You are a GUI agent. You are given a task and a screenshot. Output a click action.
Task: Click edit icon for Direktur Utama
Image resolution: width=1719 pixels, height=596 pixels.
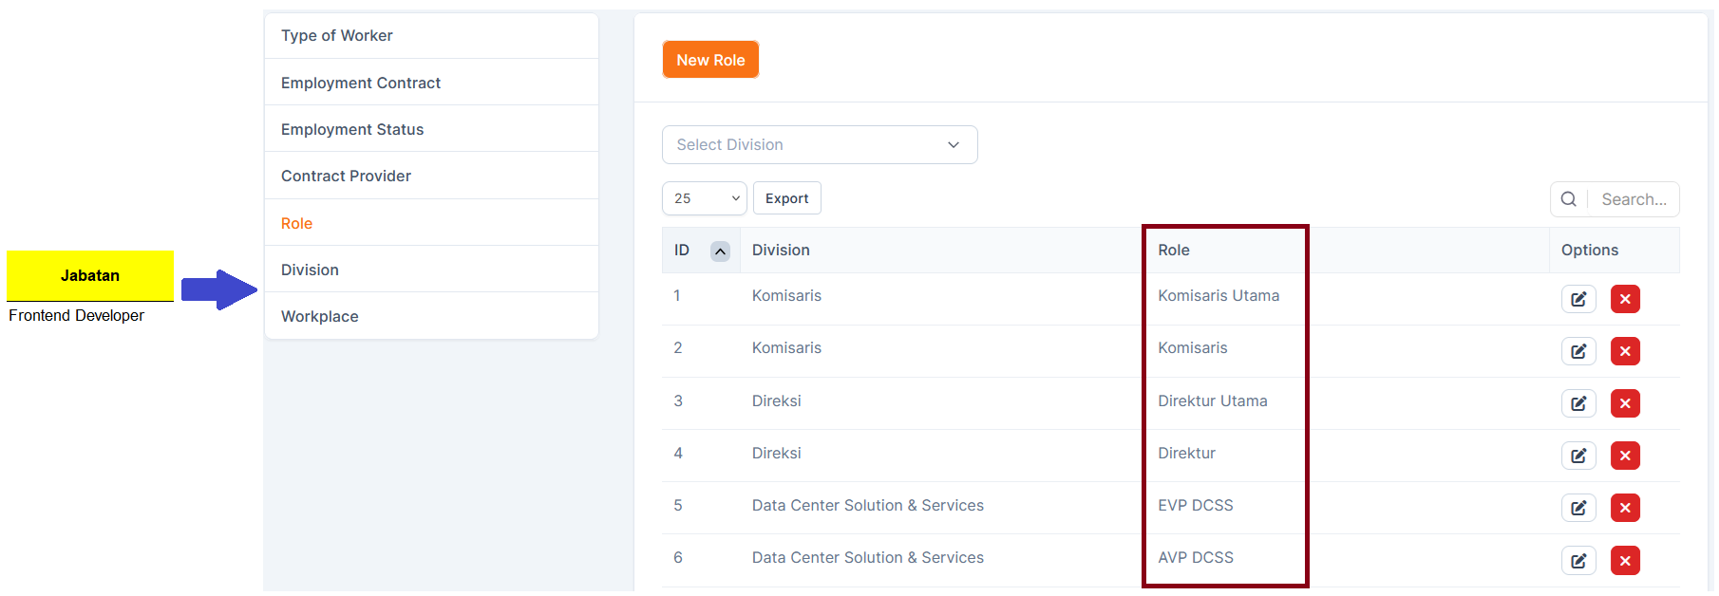point(1577,403)
